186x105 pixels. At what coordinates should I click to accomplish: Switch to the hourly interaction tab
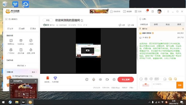(x=144, y=24)
